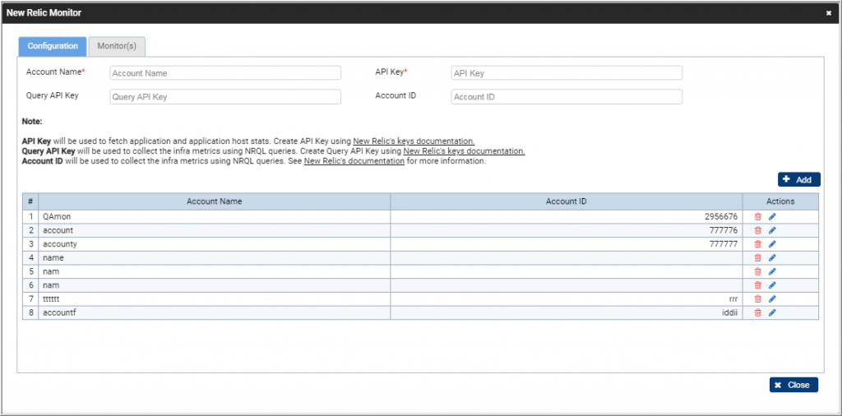Click the Account ID column header
842x416 pixels.
coord(567,201)
